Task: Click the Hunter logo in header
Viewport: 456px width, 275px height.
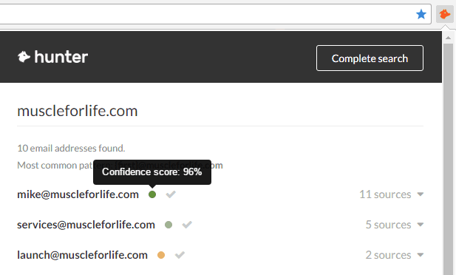Action: (x=52, y=57)
